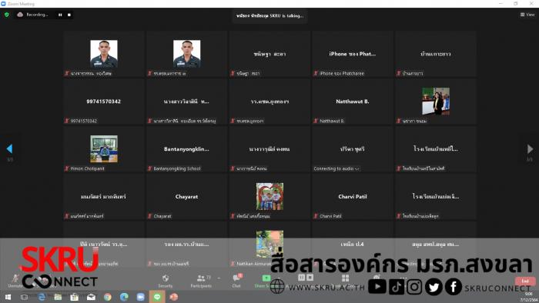Go to the previous participant gallery page

[9, 148]
